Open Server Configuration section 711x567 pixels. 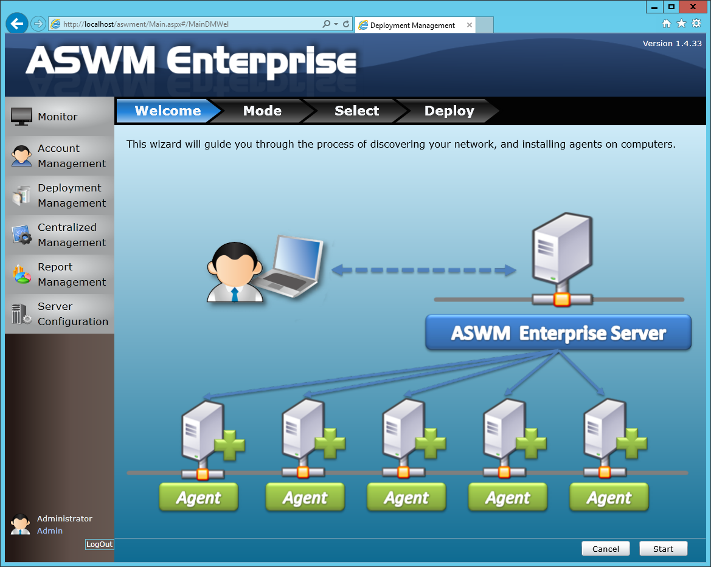coord(60,314)
